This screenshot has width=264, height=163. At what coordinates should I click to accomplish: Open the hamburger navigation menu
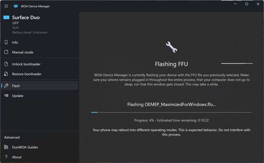(x=6, y=6)
